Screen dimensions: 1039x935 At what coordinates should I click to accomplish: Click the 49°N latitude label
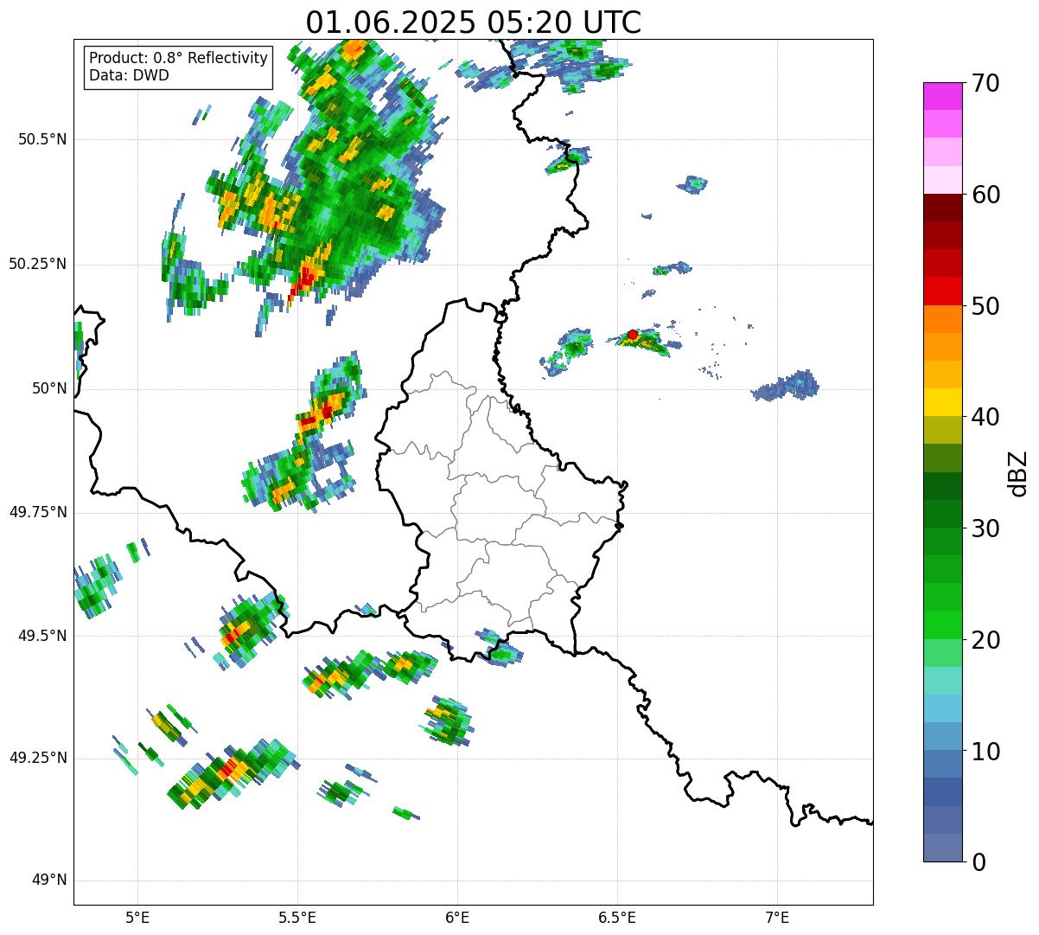[49, 881]
